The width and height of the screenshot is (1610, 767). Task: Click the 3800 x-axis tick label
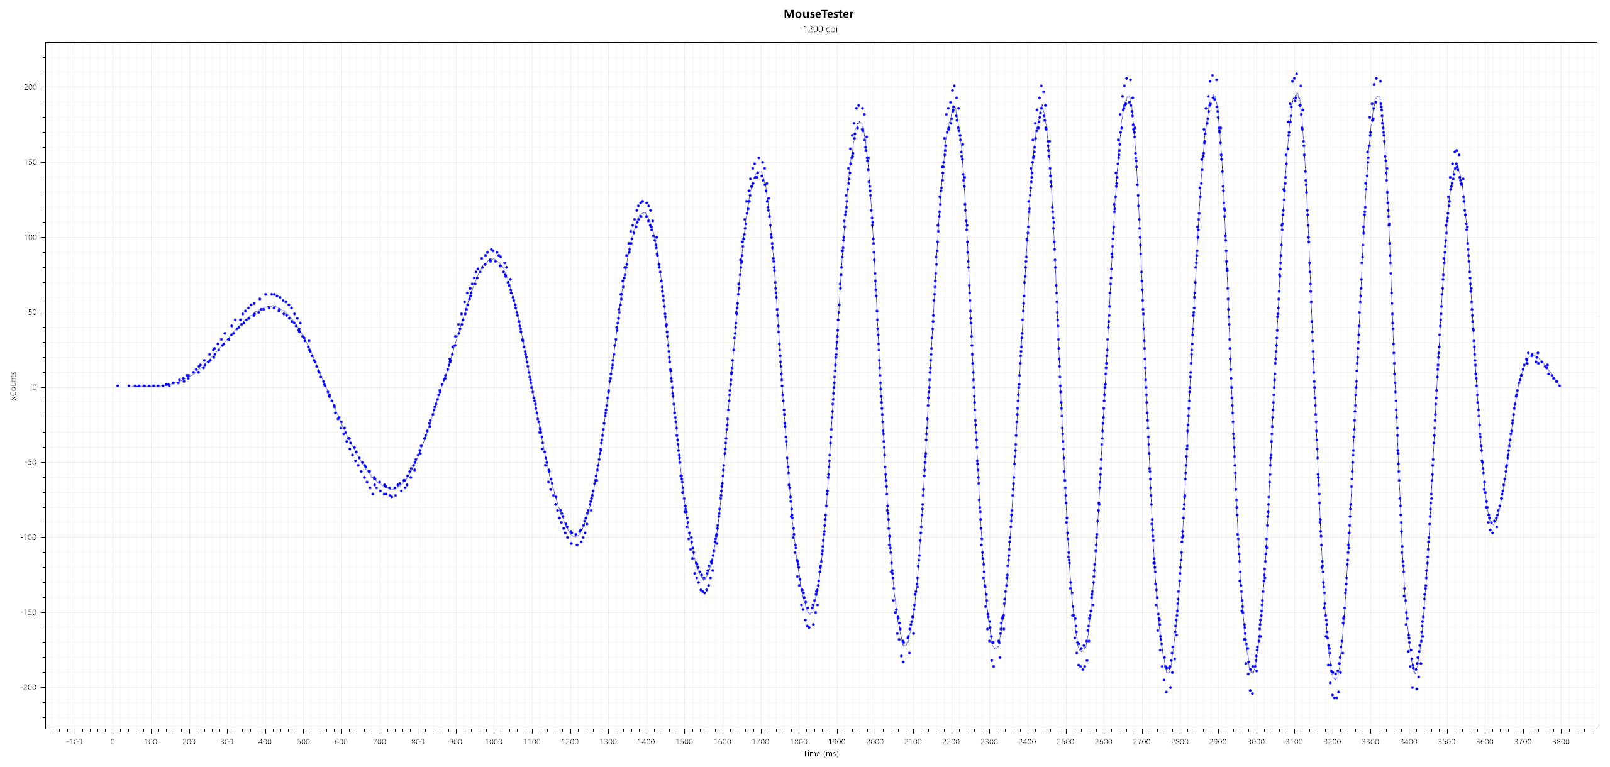pyautogui.click(x=1560, y=741)
